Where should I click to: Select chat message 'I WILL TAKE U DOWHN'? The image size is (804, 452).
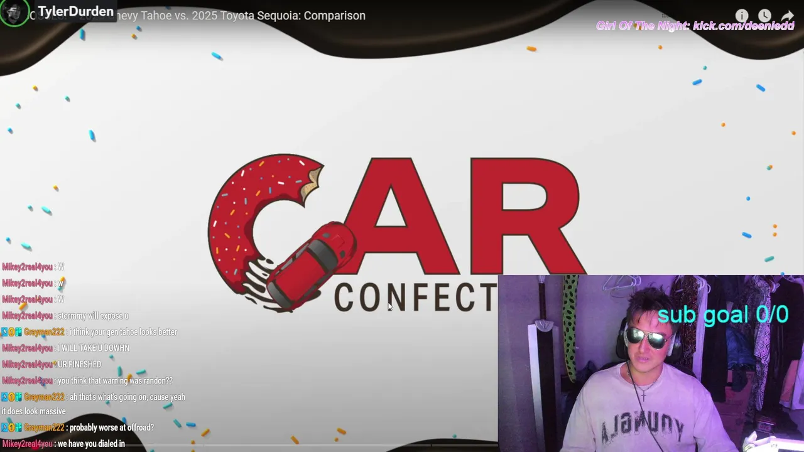coord(94,348)
